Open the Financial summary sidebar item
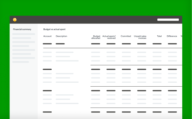The height and width of the screenshot is (119, 192). 22,29
